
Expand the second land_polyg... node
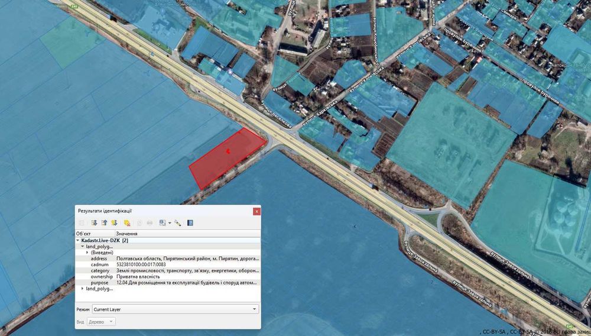[83, 289]
